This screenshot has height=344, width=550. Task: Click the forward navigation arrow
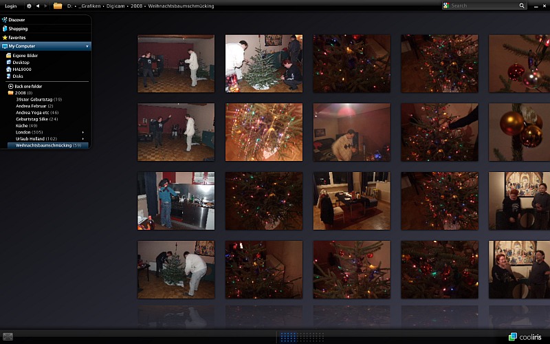click(x=45, y=6)
